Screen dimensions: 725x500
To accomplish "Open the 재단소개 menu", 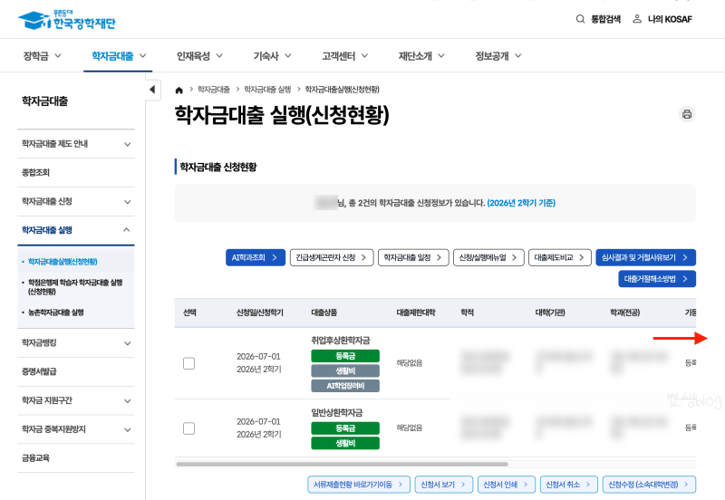I will 421,56.
